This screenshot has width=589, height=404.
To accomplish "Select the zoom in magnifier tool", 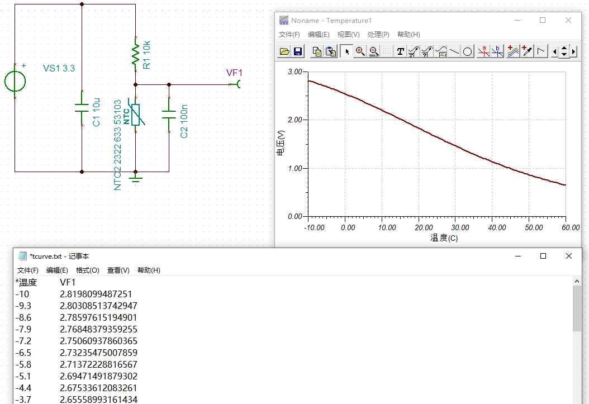I will pos(360,51).
